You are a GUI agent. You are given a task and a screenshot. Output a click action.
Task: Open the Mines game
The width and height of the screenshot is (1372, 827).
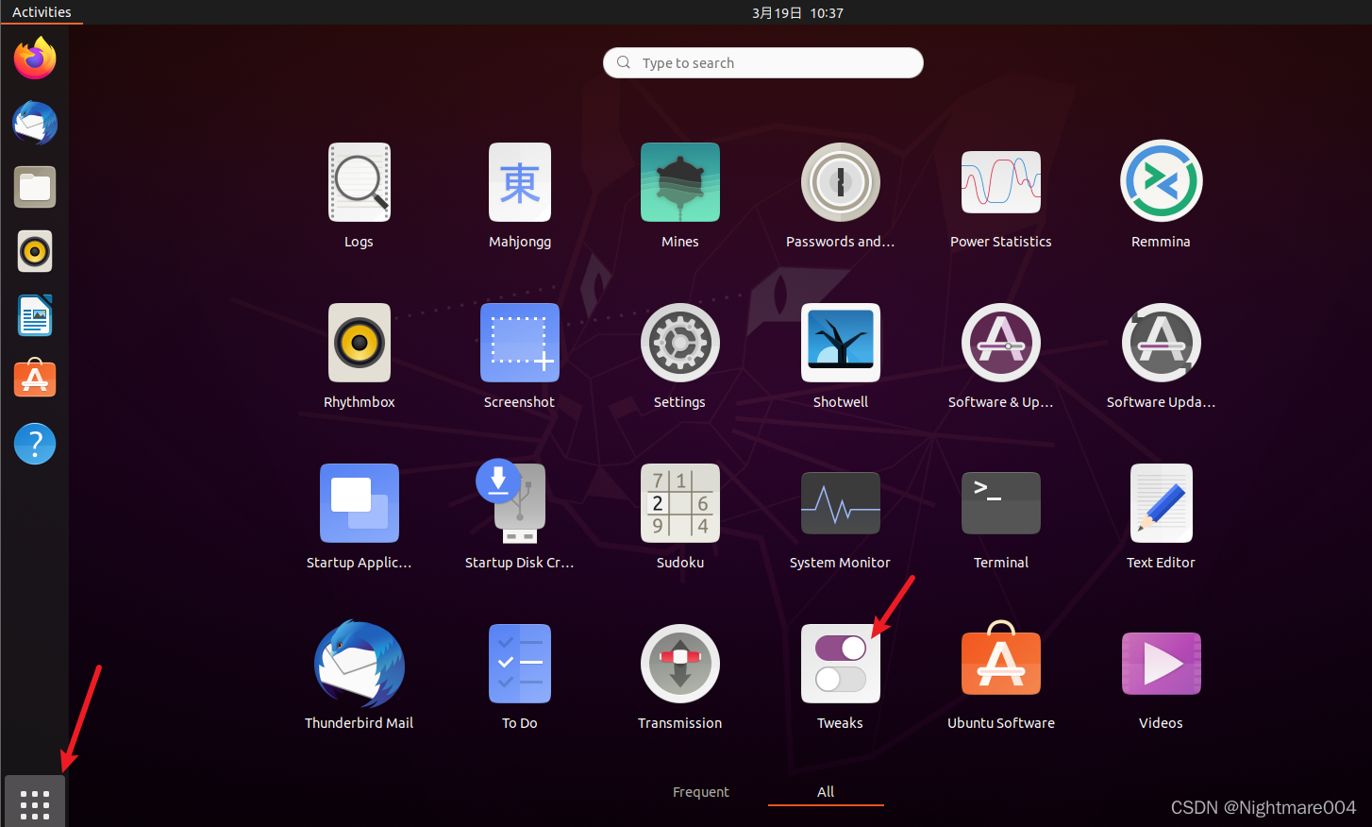[x=680, y=182]
